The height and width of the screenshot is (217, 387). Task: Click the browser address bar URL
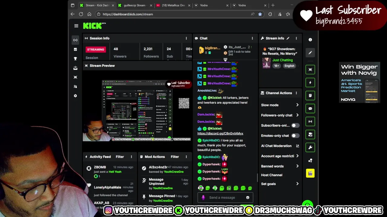[128, 14]
